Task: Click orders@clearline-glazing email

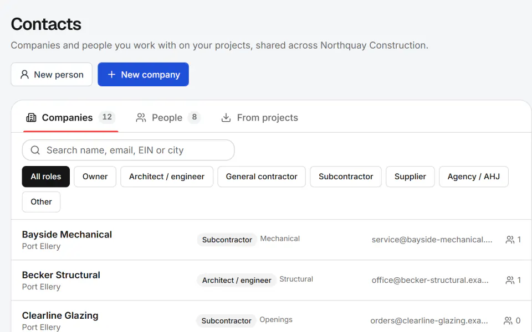Action: click(x=429, y=320)
